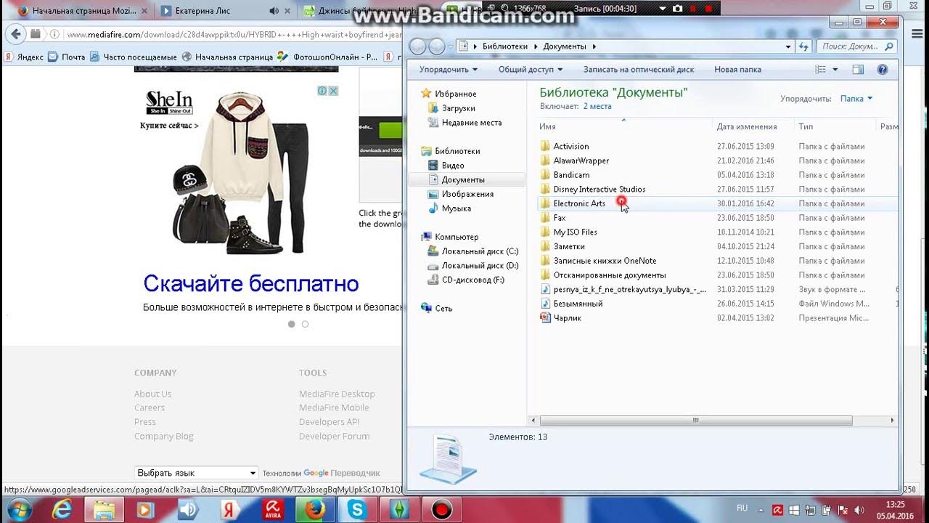This screenshot has height=523, width=929.
Task: Refresh the Explorer address bar
Action: (803, 46)
